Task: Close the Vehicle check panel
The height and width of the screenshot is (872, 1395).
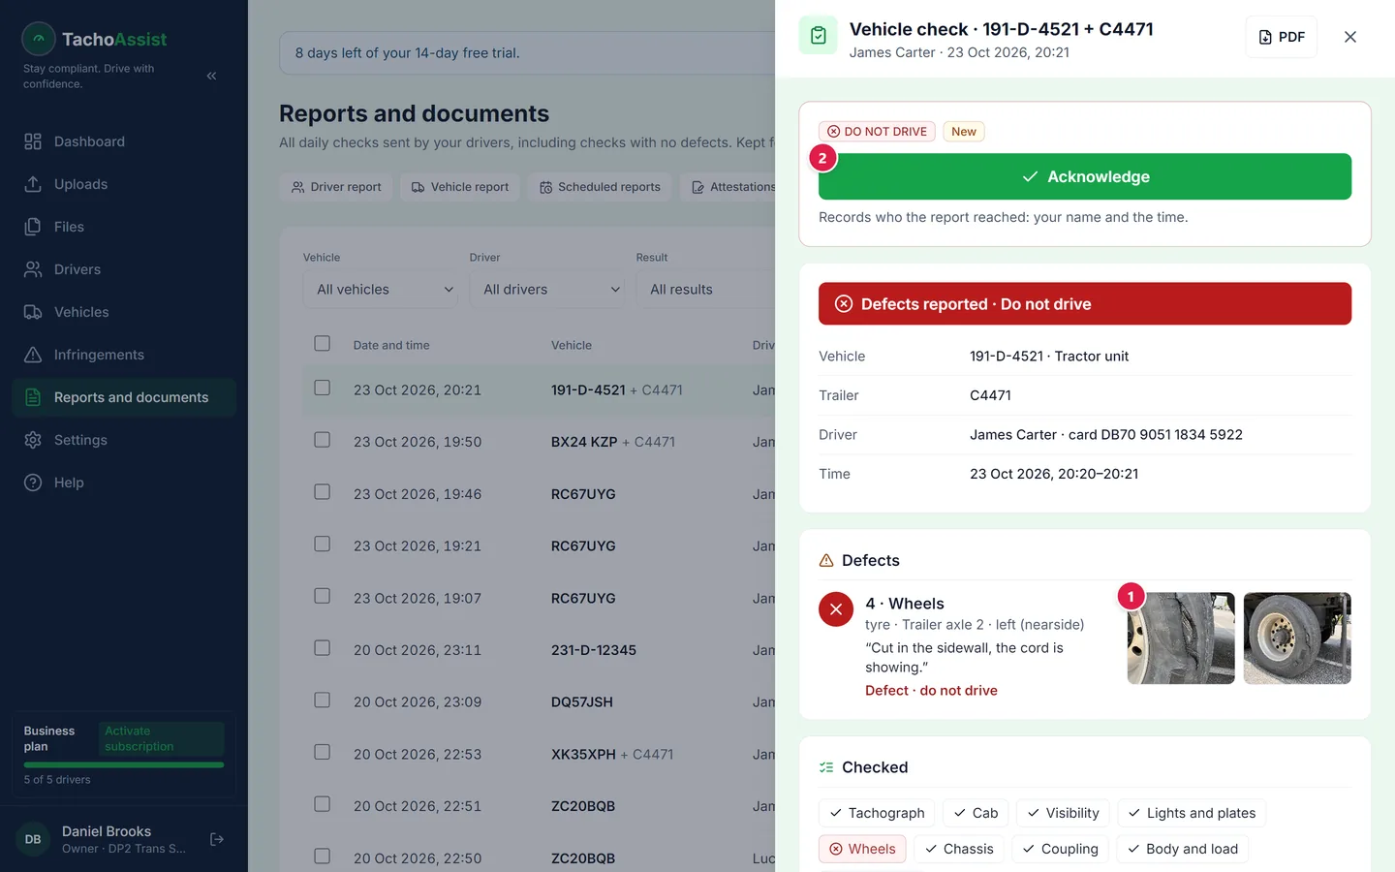Action: pos(1350,37)
